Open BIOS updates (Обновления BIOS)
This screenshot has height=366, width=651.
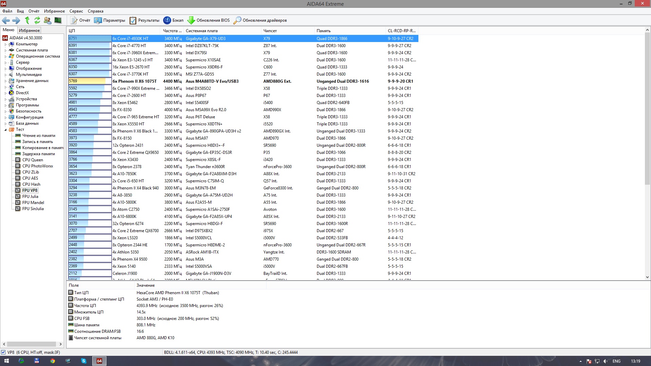(209, 20)
